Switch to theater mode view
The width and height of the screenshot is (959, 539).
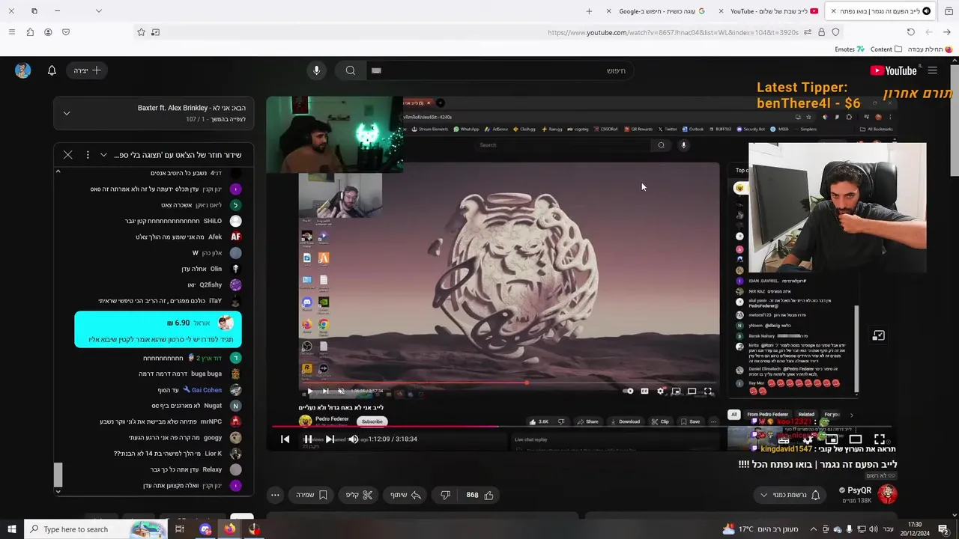tap(856, 439)
